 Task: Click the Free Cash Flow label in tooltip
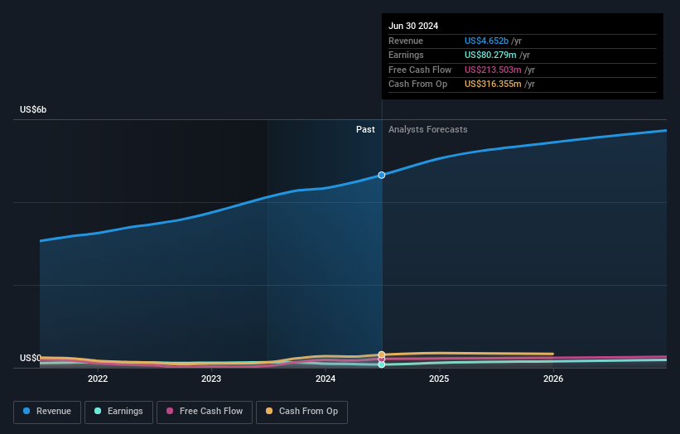point(420,70)
